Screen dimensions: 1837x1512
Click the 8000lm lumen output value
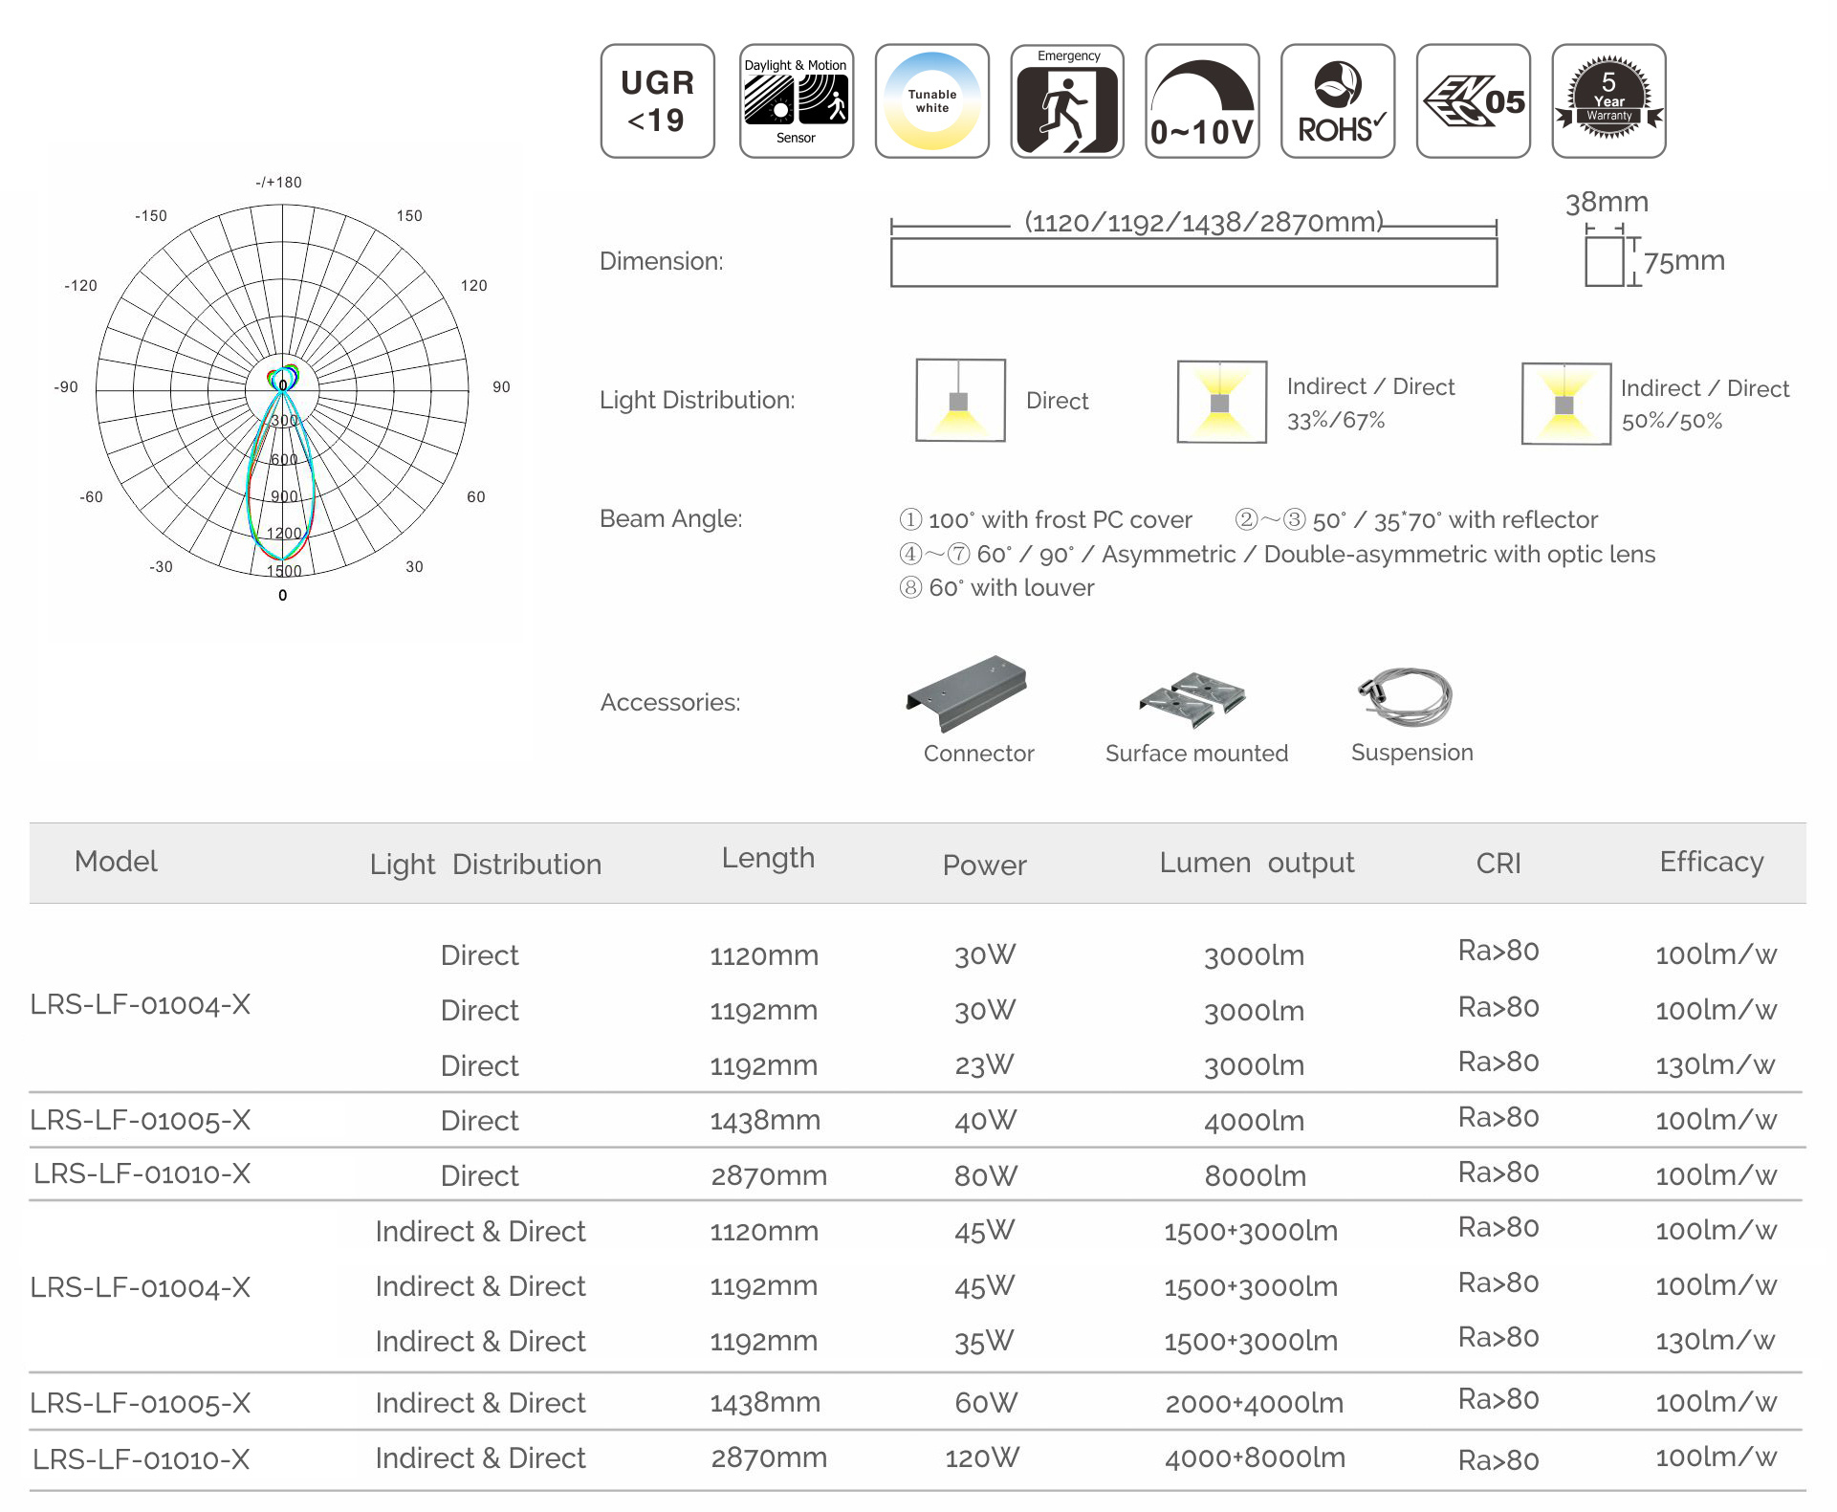click(x=1256, y=1176)
